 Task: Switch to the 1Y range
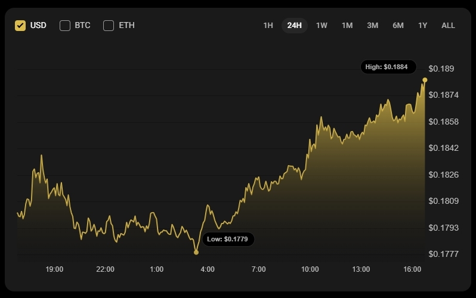[422, 26]
